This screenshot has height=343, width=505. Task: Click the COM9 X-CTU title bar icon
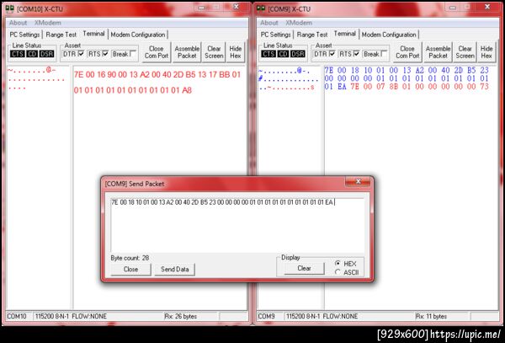261,8
